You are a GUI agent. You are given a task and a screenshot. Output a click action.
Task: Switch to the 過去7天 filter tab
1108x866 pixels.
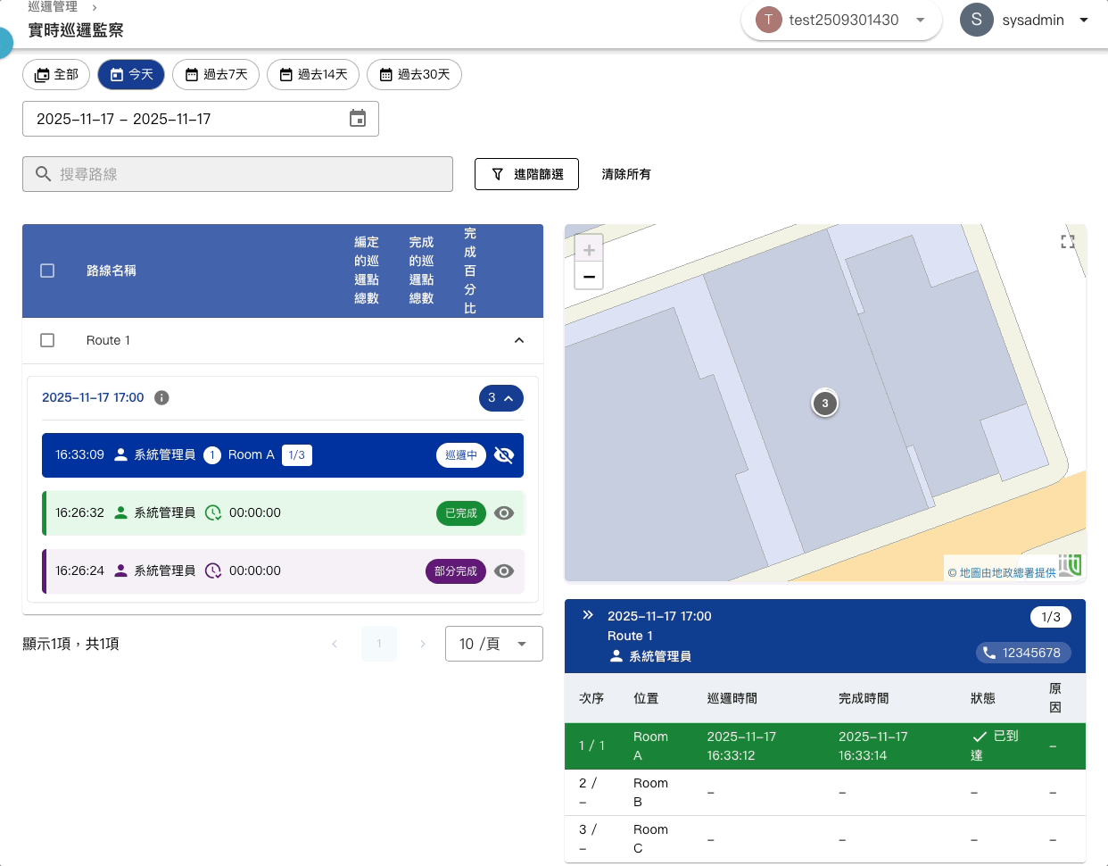click(x=216, y=75)
